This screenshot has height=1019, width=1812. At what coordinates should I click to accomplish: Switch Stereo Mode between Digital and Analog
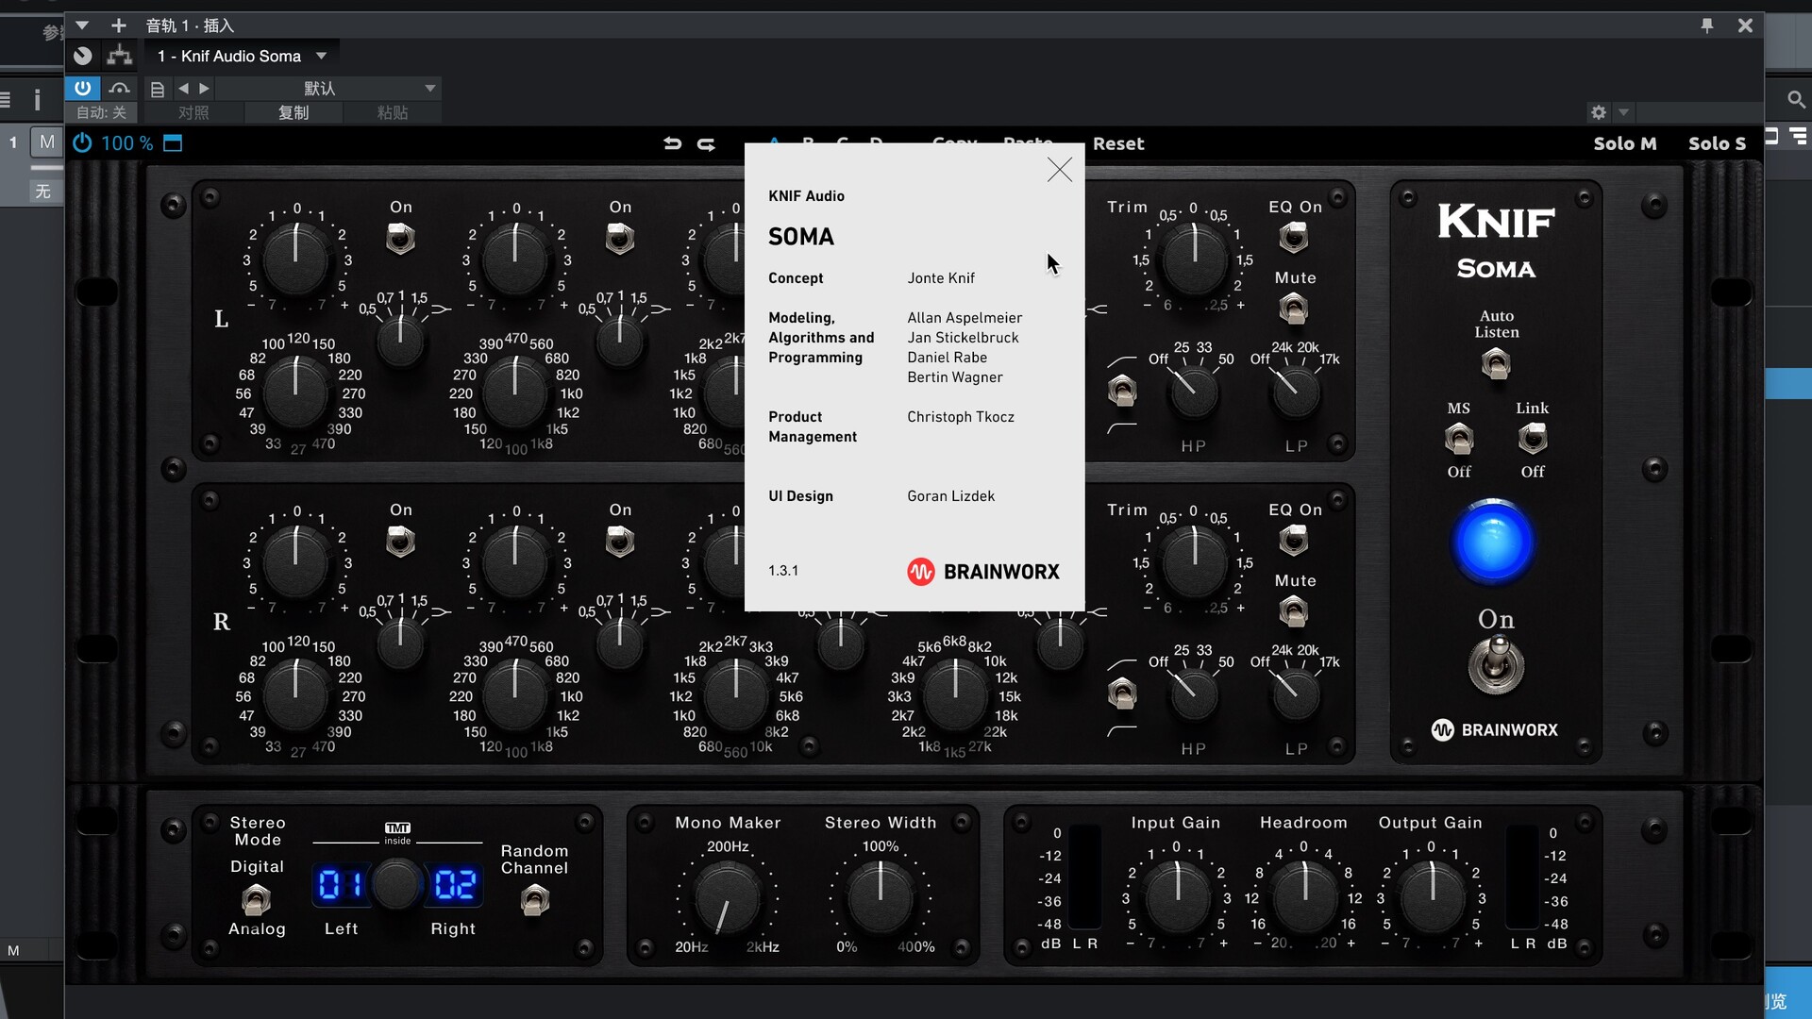point(256,900)
